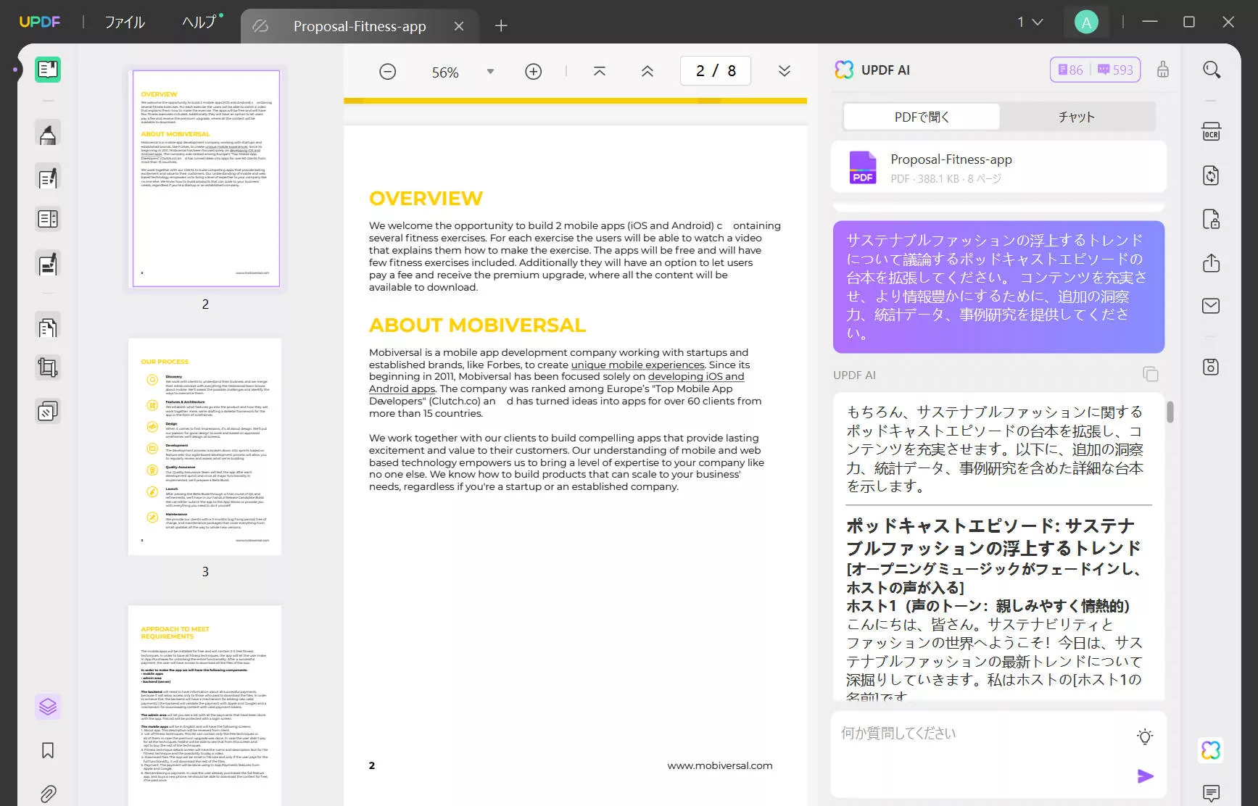Click the OVERVIEW heading
Screen dimensions: 1258x806
426,199
